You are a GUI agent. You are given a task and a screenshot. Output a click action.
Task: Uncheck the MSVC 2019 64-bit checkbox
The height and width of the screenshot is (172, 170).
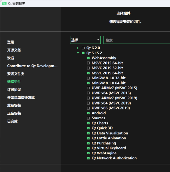(88, 73)
